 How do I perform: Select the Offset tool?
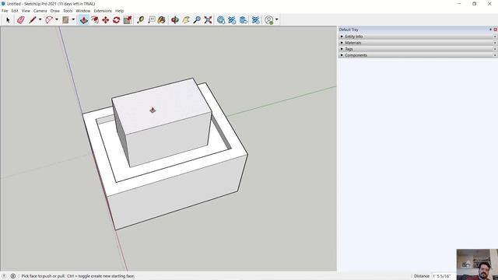(x=95, y=20)
